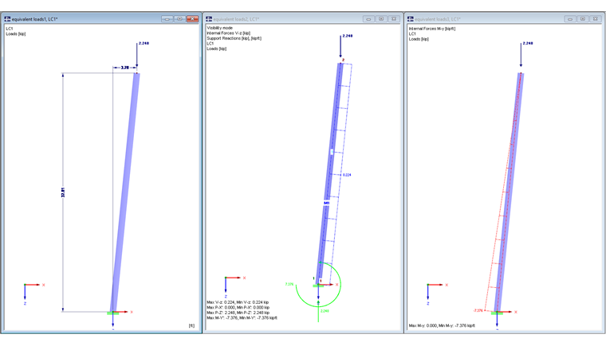
Task: Click the green 7.376 moment reaction value
Action: point(289,284)
